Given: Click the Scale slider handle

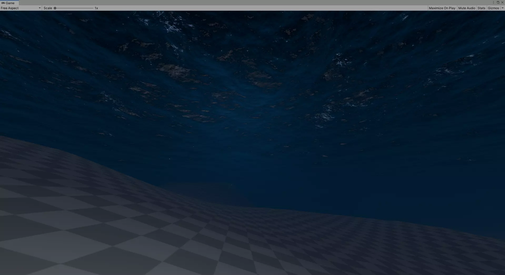Looking at the screenshot, I should pos(55,8).
